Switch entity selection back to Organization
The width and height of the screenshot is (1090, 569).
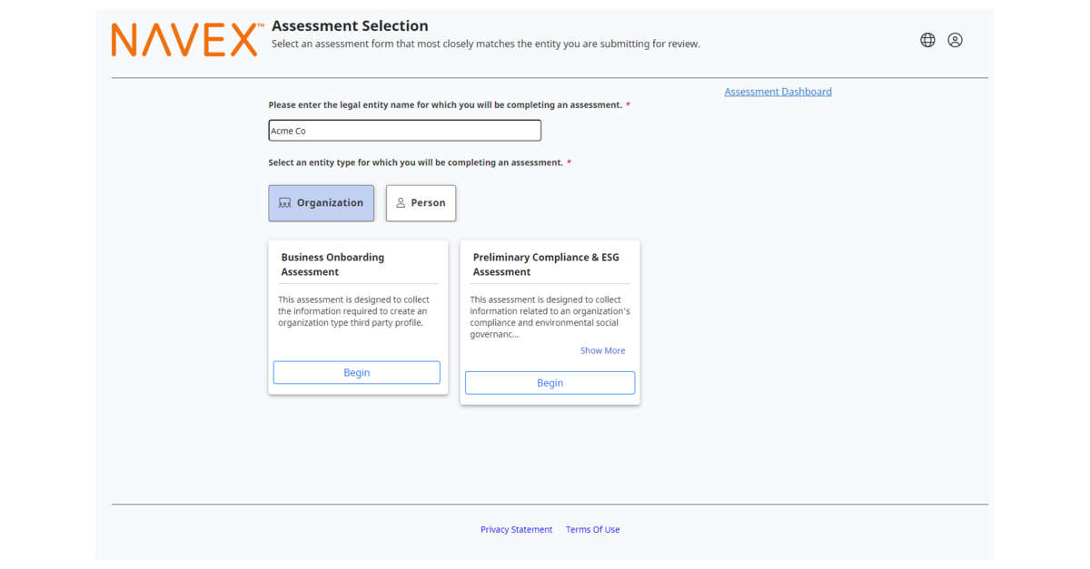321,202
